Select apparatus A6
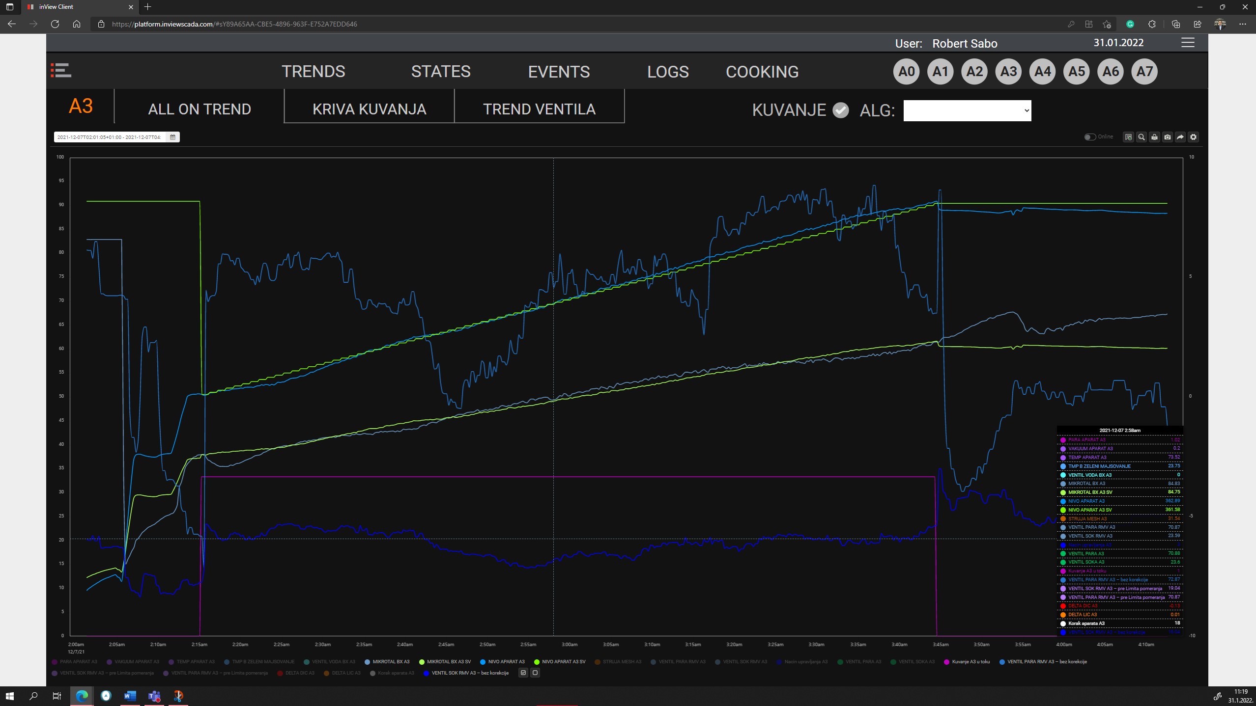Viewport: 1256px width, 706px height. (1111, 72)
